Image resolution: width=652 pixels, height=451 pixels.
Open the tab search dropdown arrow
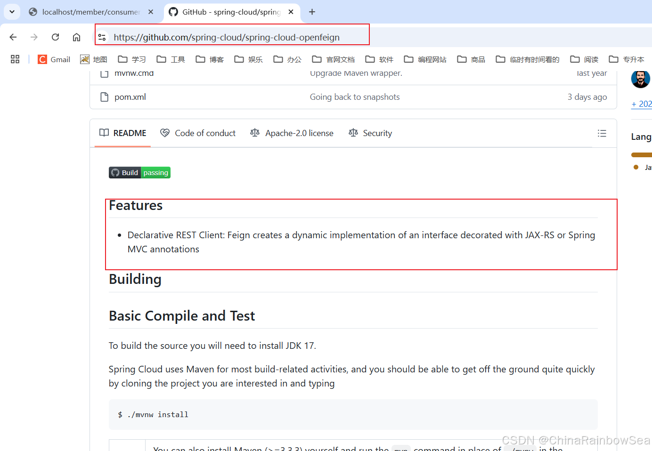[12, 12]
